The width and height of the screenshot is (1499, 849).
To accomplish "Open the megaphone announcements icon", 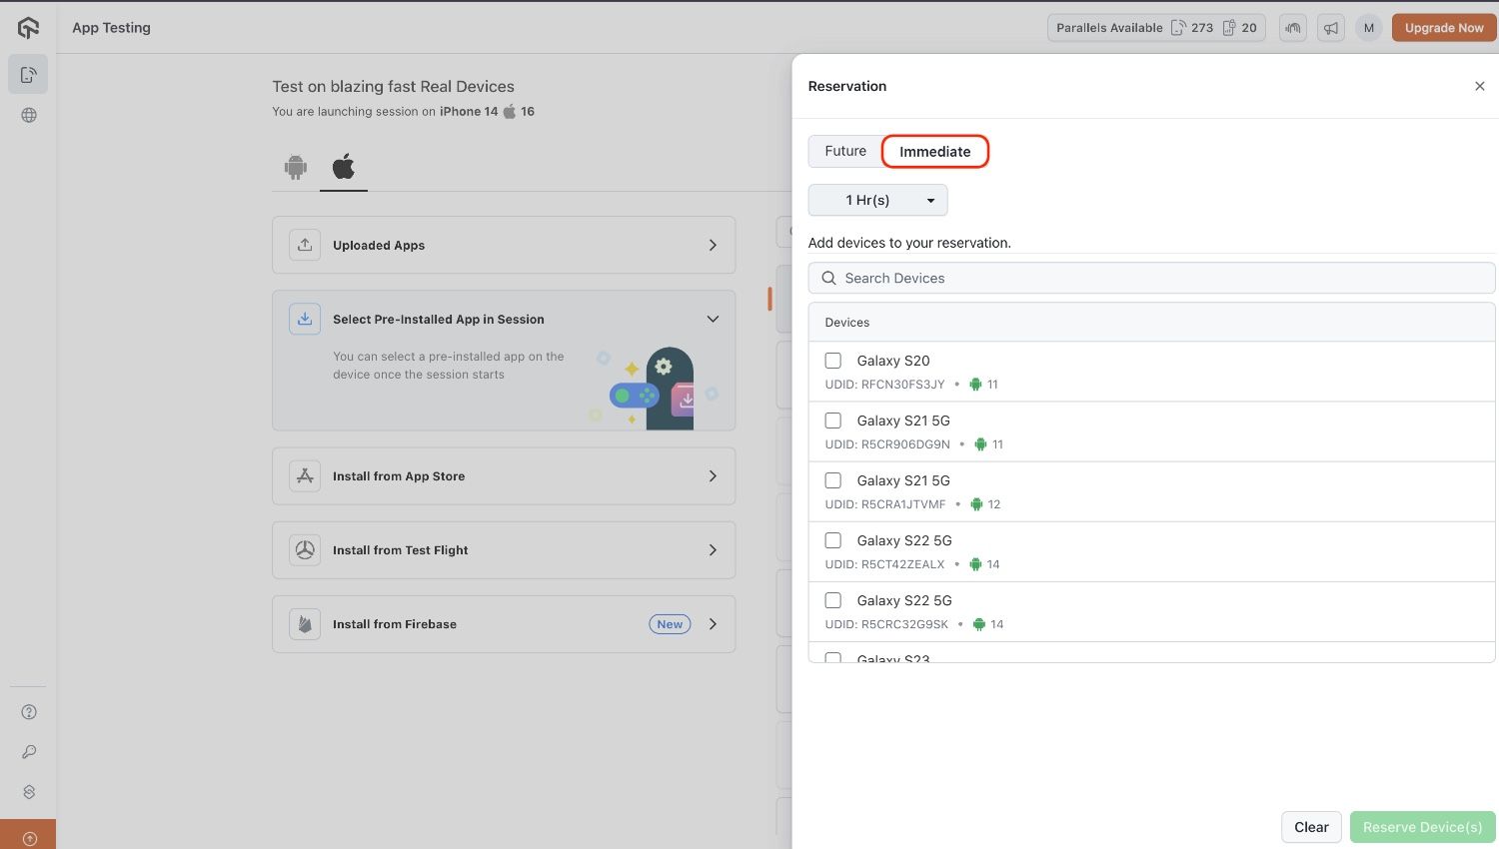I will pyautogui.click(x=1331, y=28).
